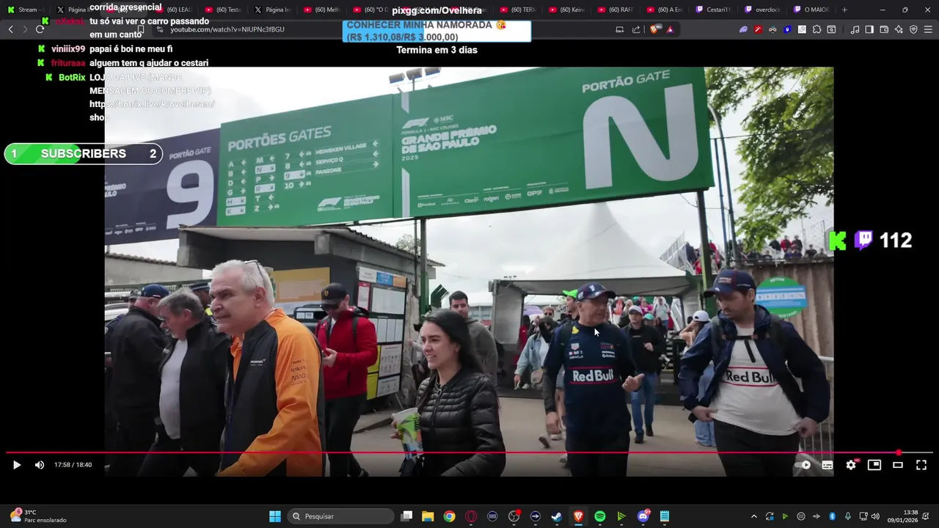Viewport: 939px width, 528px height.
Task: Click the share icon in address bar
Action: [x=636, y=29]
